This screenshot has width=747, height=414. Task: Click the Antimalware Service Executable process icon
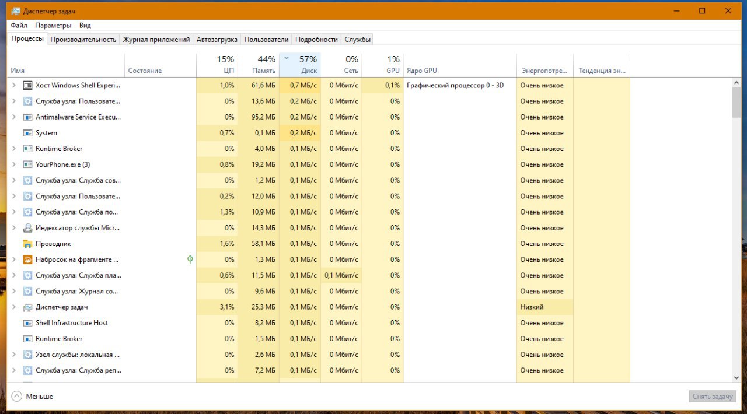click(27, 117)
